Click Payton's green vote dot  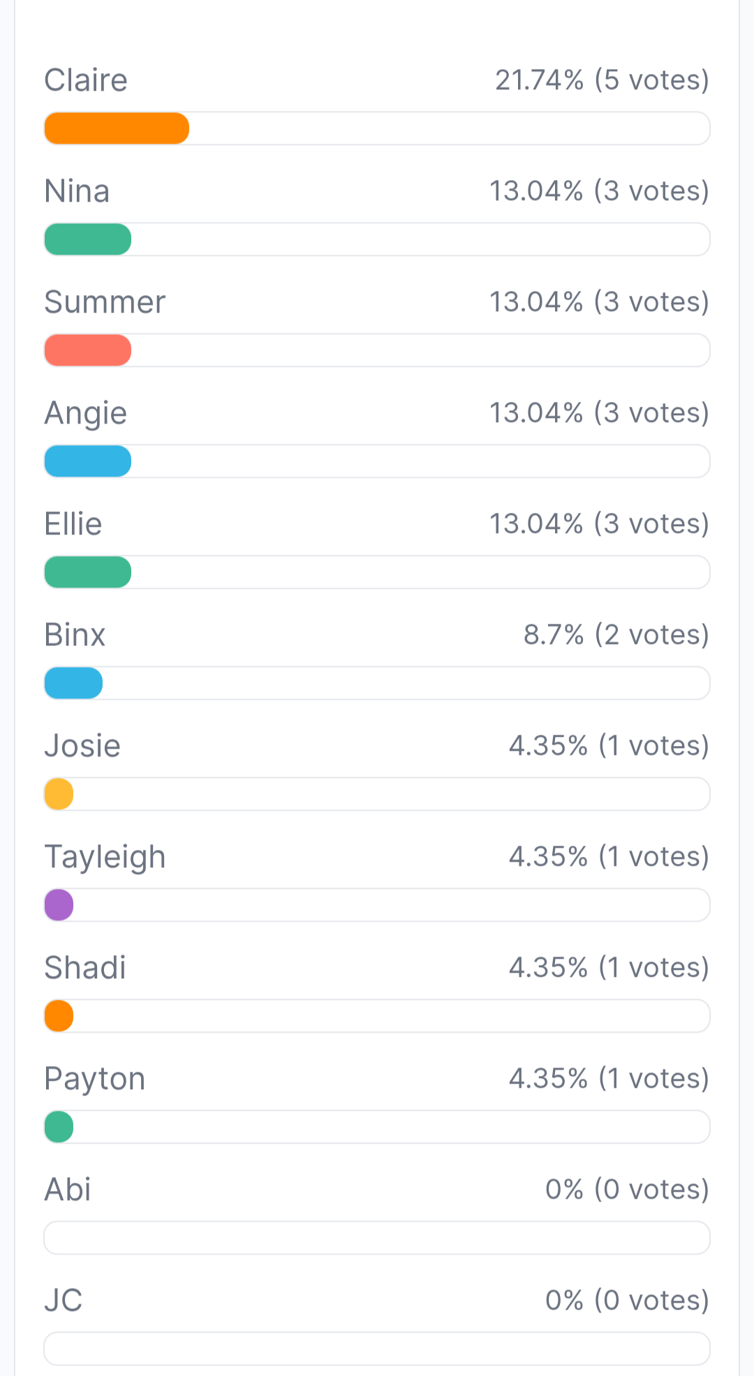[x=59, y=1127]
